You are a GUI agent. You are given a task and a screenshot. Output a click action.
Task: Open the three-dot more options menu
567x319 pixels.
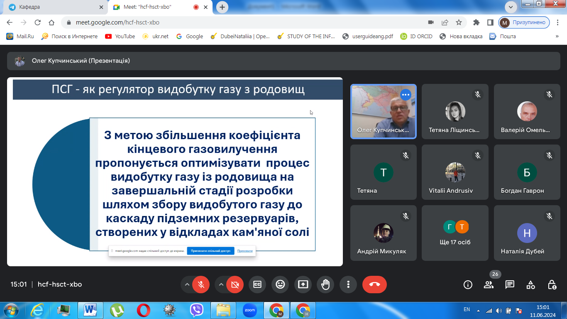tap(348, 285)
